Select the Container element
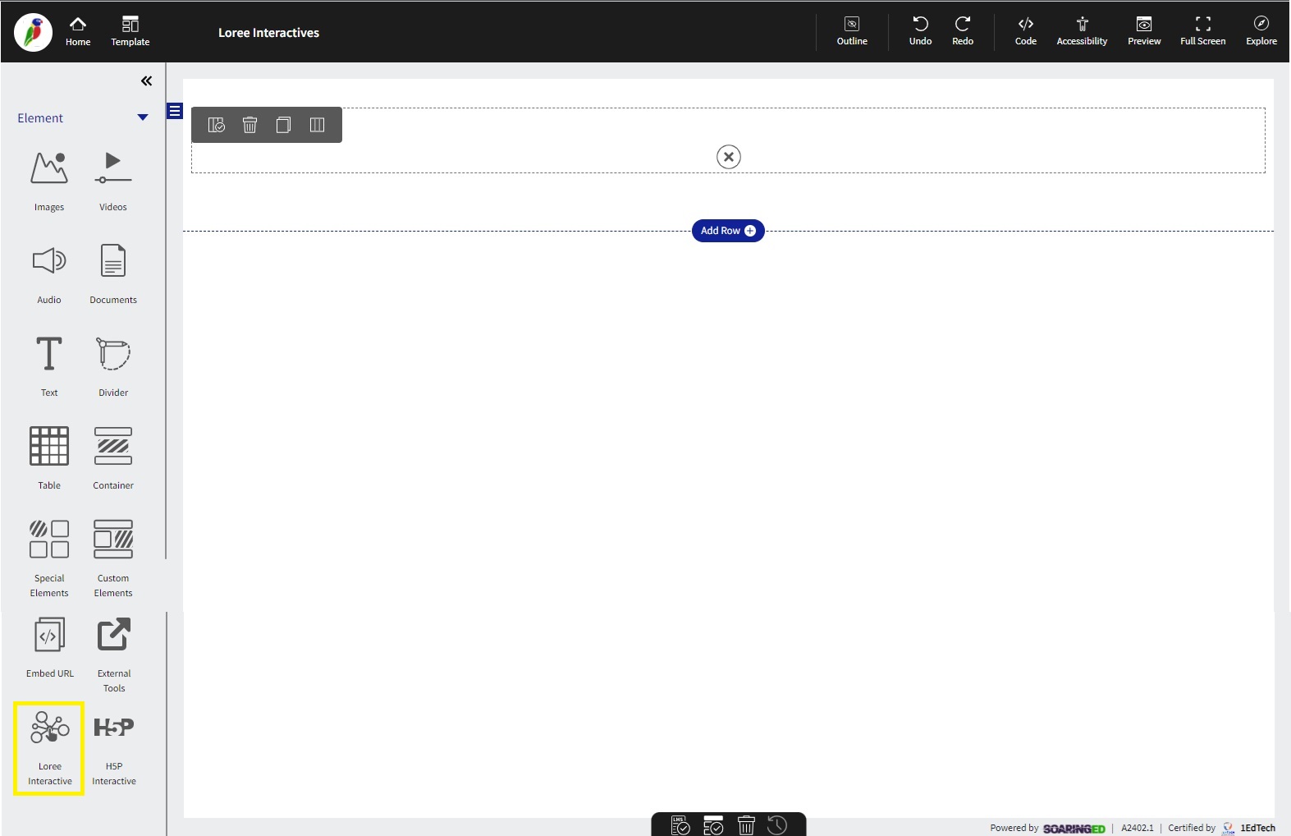 (x=113, y=460)
